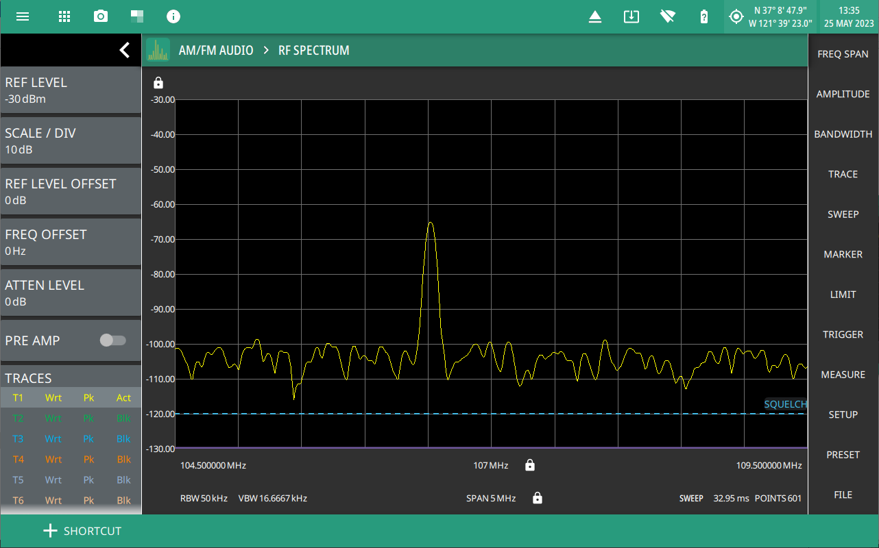Toggle the lock next to 107 MHz center frequency
The width and height of the screenshot is (879, 548).
click(x=530, y=466)
